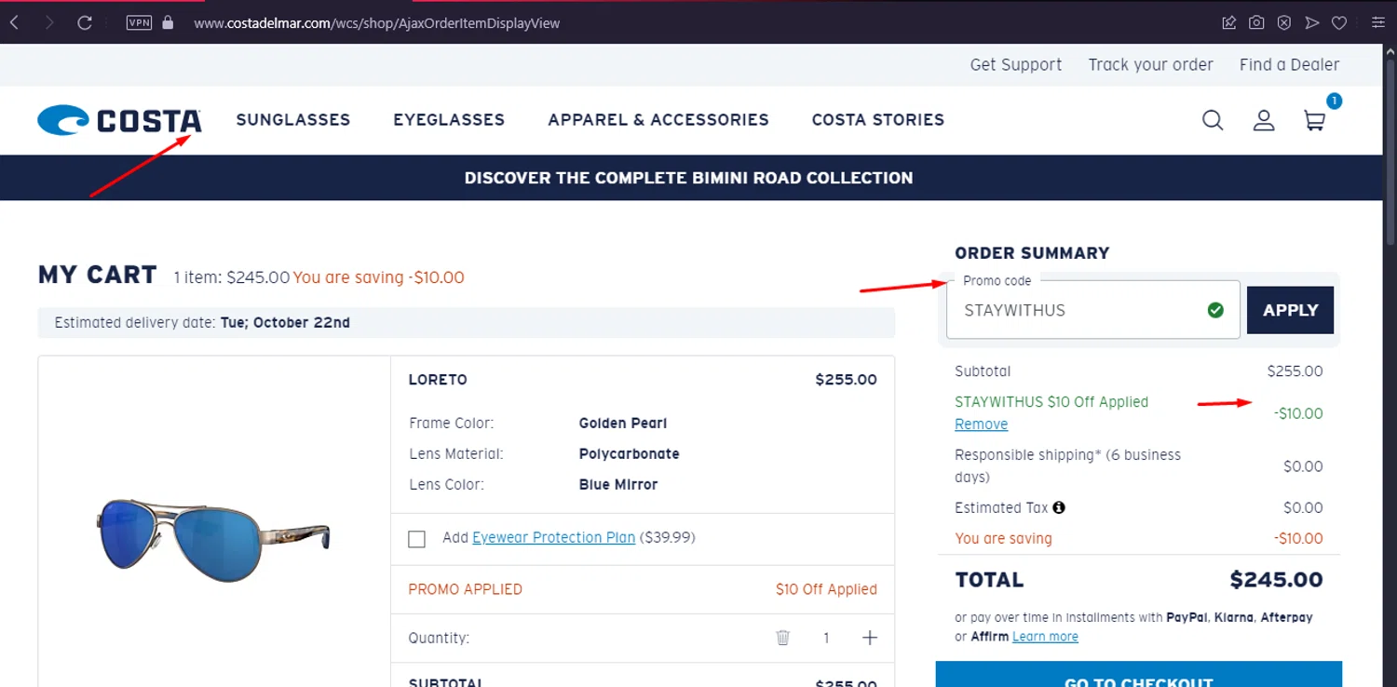Open Costa Stories menu

[x=878, y=119]
